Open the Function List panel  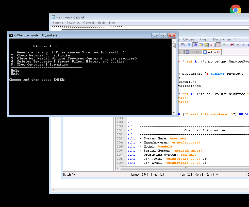click(212, 45)
